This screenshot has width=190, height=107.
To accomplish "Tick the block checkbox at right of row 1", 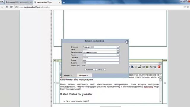I will pos(165,83).
